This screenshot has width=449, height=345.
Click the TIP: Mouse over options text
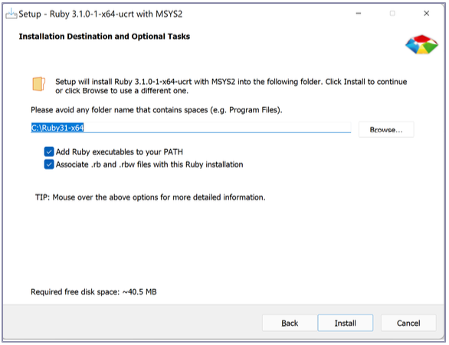150,197
